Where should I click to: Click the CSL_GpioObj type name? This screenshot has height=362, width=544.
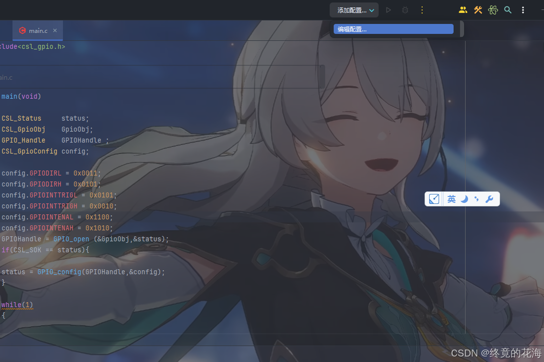click(23, 129)
